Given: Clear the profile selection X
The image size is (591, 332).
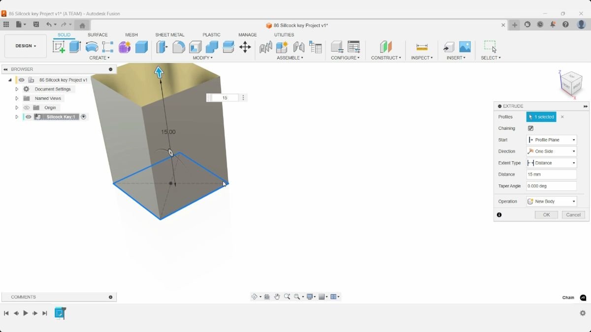Looking at the screenshot, I should pyautogui.click(x=562, y=117).
